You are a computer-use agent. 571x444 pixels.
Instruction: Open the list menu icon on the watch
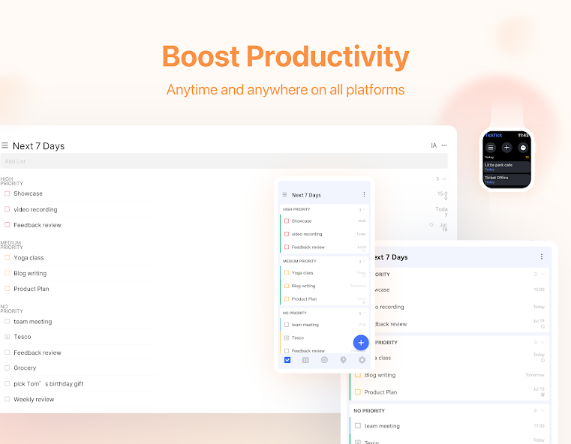(491, 148)
